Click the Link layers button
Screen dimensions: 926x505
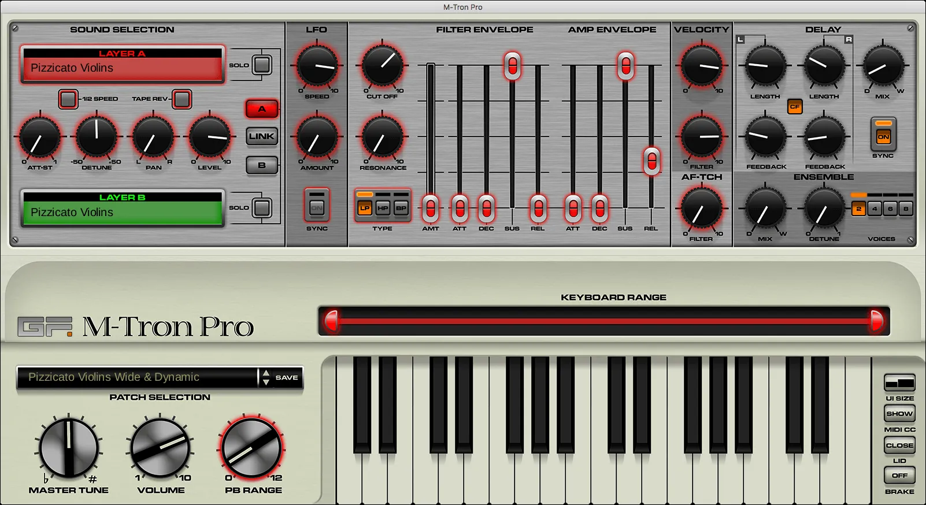tap(262, 136)
